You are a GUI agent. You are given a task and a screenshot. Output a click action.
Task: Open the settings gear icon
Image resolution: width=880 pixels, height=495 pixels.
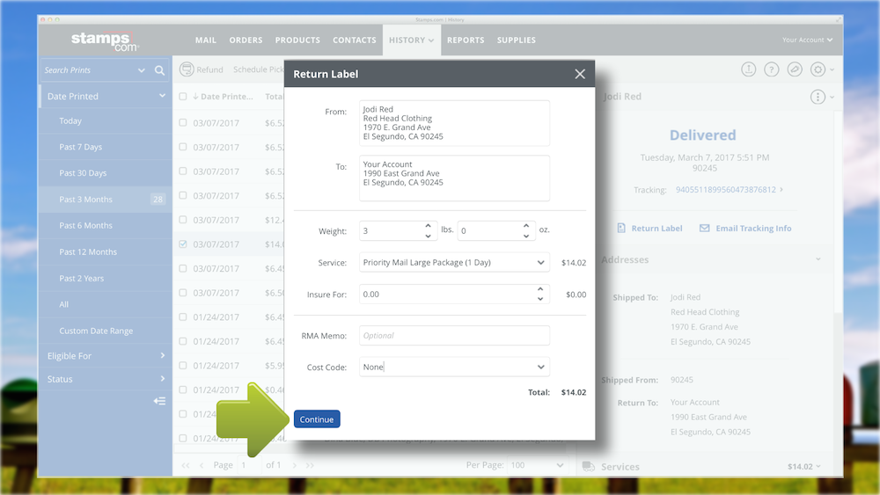818,69
